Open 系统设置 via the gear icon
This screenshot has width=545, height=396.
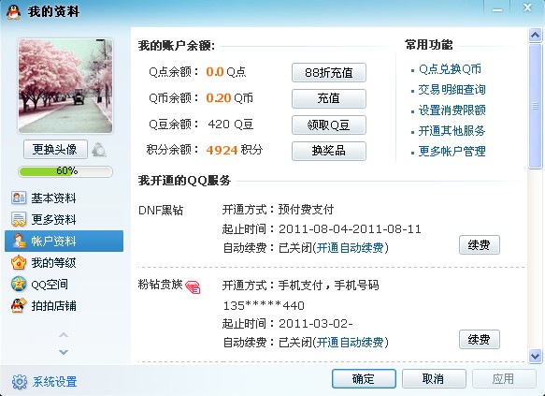pos(20,381)
